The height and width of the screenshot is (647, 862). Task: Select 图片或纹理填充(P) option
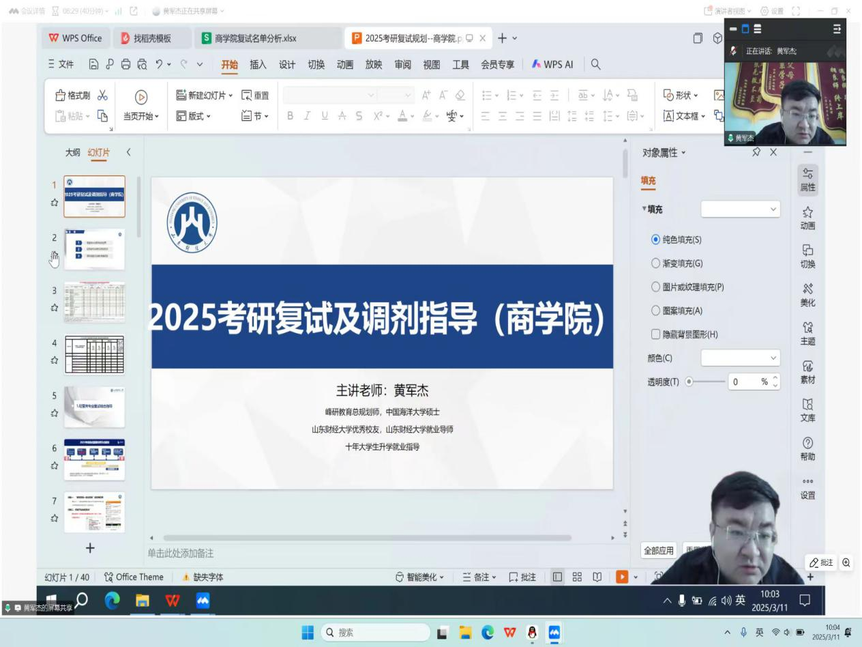click(687, 287)
